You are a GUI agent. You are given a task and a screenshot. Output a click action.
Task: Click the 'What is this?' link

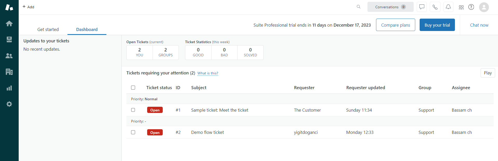pyautogui.click(x=208, y=73)
